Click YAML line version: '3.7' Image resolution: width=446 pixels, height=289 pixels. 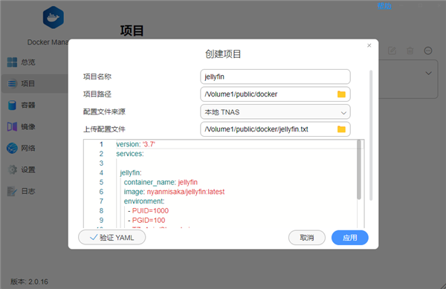tap(135, 144)
